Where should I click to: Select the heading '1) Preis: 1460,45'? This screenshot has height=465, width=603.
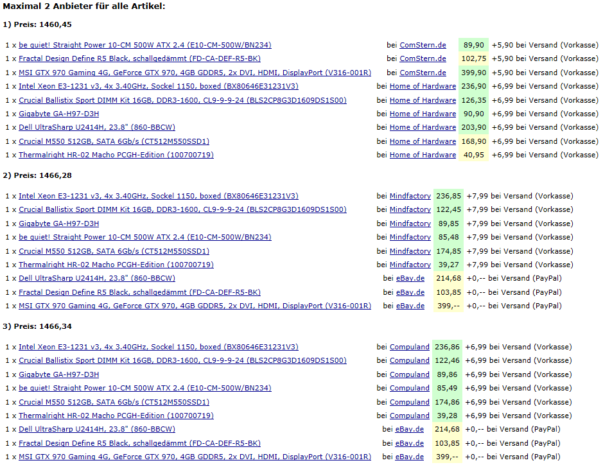tap(37, 24)
